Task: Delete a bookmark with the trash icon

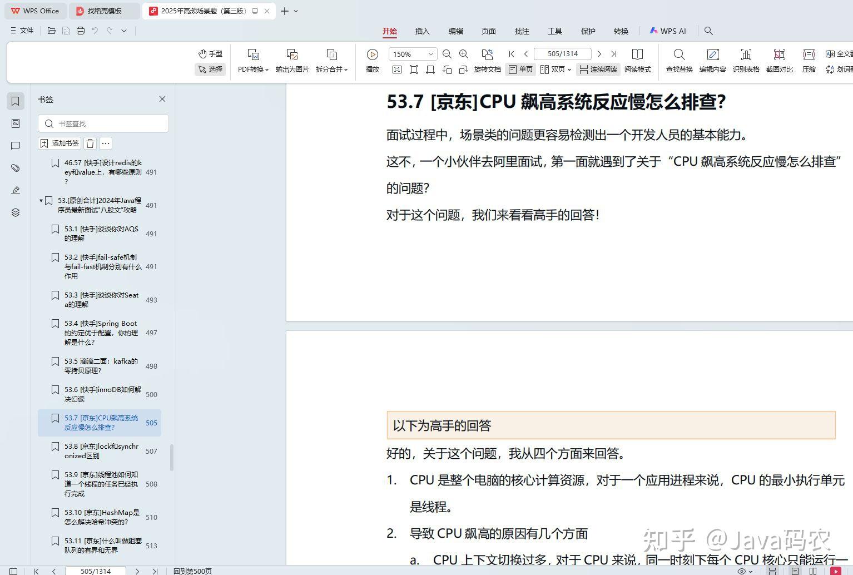Action: click(x=90, y=143)
